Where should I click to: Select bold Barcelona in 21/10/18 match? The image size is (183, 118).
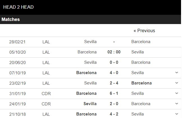[86, 114]
